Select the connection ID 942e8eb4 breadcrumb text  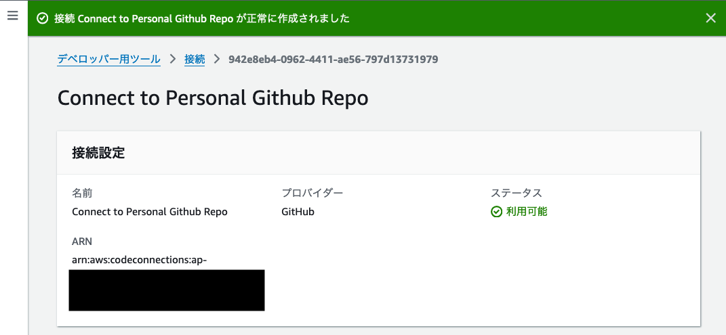(334, 59)
